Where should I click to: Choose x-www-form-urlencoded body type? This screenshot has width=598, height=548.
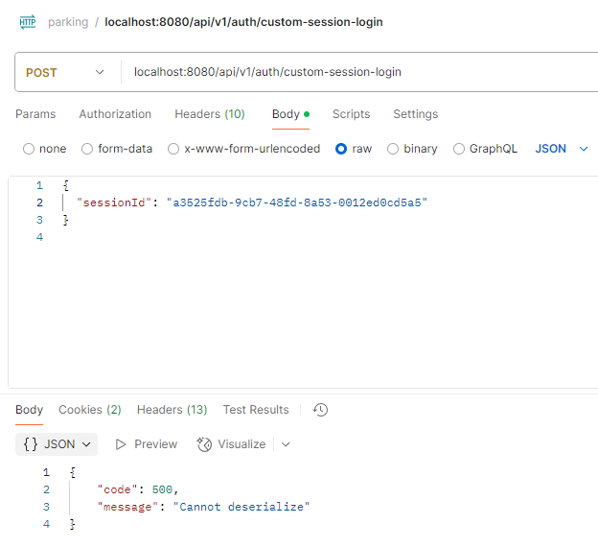tap(243, 149)
